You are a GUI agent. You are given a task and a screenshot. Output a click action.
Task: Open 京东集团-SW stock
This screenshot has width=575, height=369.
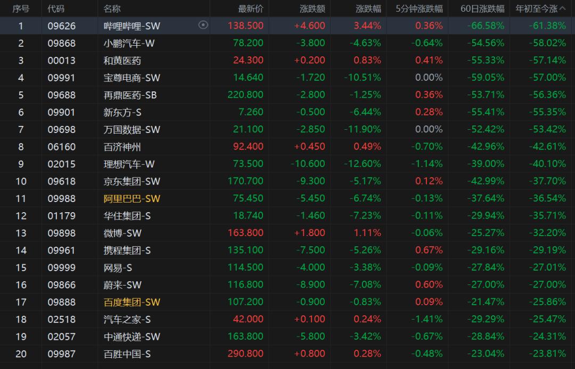tap(132, 181)
